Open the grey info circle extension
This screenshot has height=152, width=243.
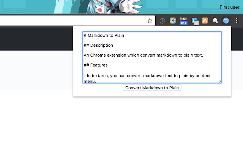tap(162, 21)
